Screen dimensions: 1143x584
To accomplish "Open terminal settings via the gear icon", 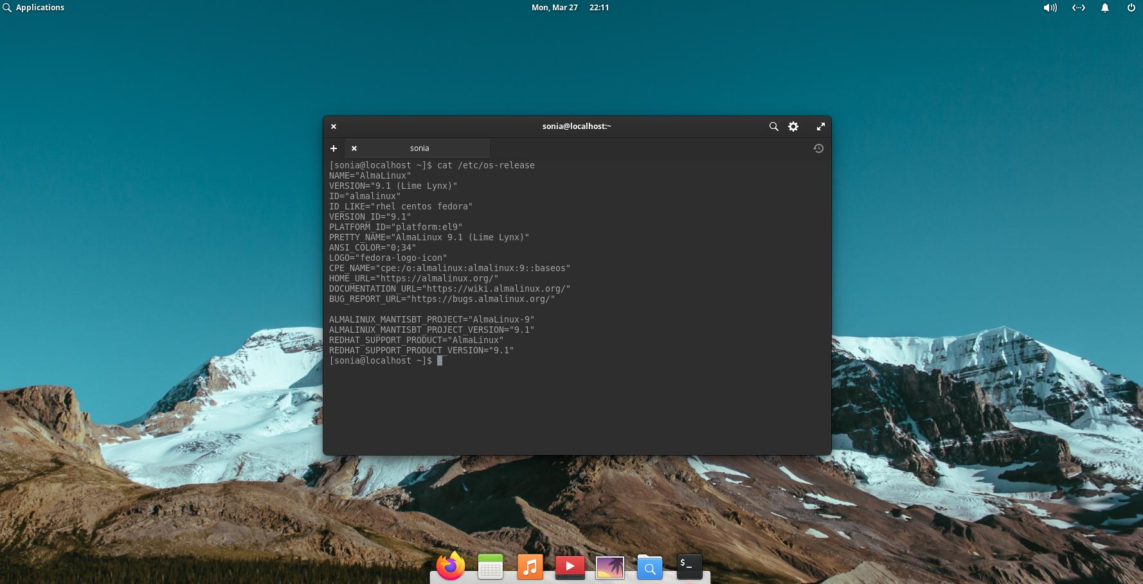I will (x=793, y=127).
